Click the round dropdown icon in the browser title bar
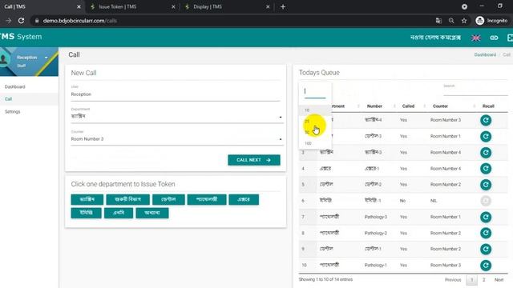Image resolution: width=513 pixels, height=288 pixels. click(x=464, y=6)
